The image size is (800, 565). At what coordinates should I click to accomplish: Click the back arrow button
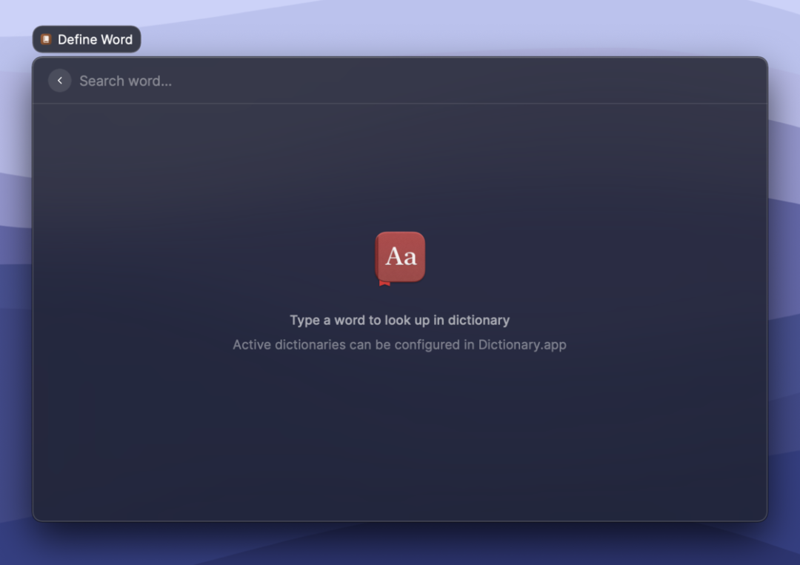(60, 81)
